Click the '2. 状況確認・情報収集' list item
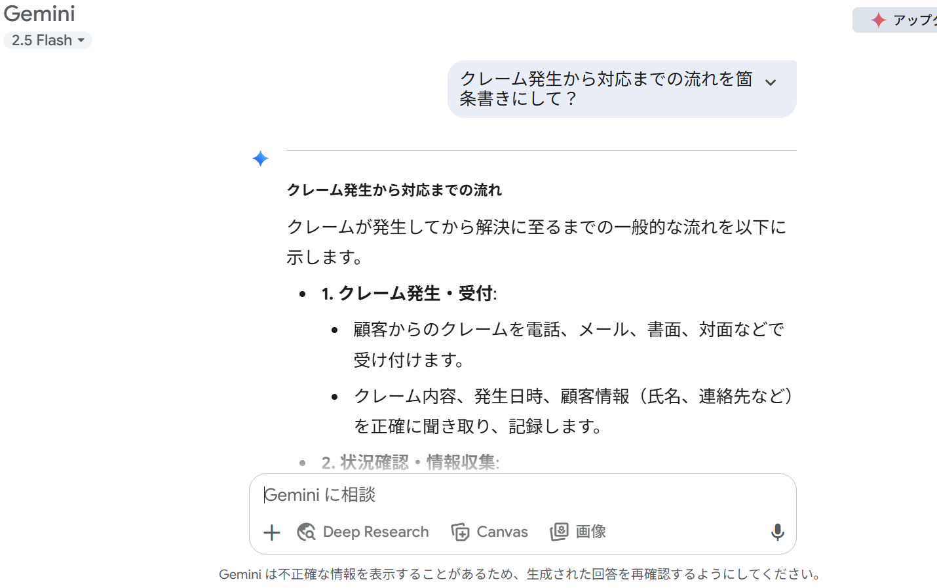This screenshot has height=588, width=937. pos(411,462)
